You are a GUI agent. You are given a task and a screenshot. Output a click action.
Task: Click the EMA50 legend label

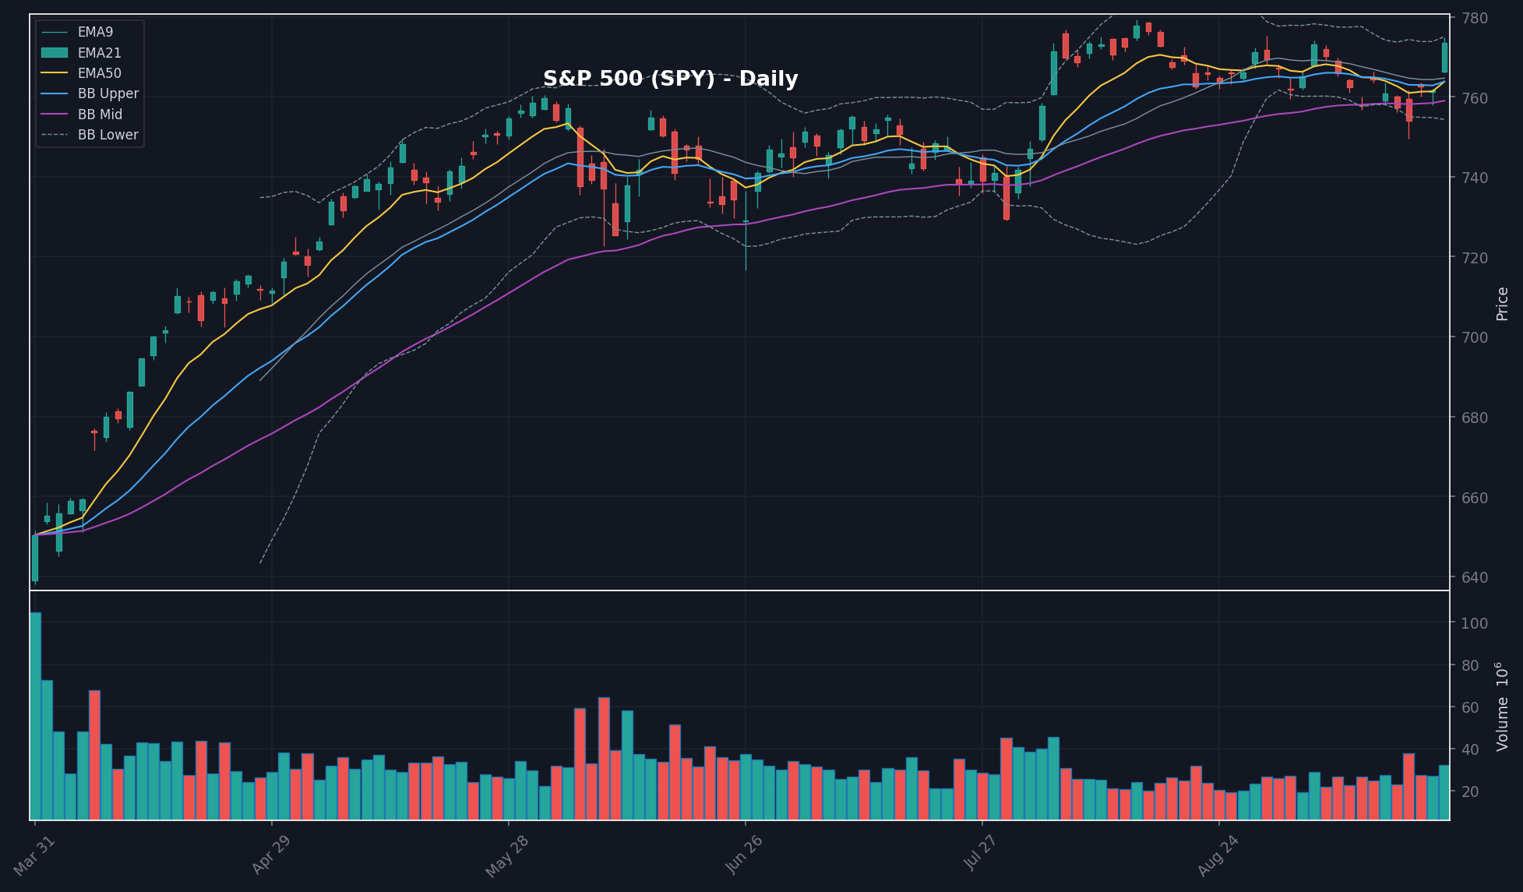coord(100,73)
